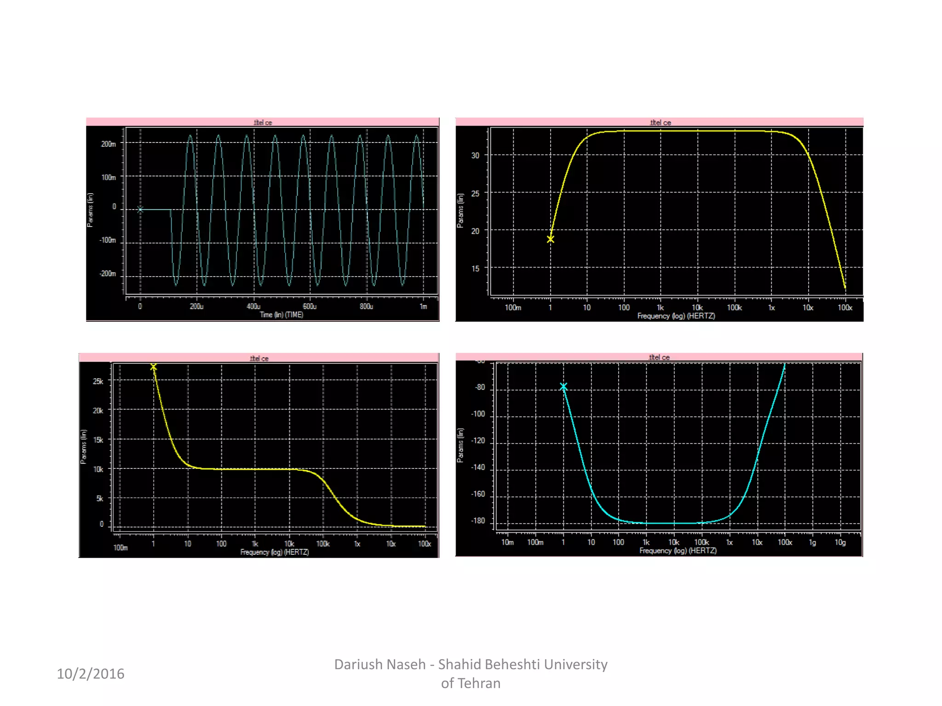This screenshot has height=706, width=942.
Task: Select the yellow frequency gain plot
Action: [x=676, y=211]
